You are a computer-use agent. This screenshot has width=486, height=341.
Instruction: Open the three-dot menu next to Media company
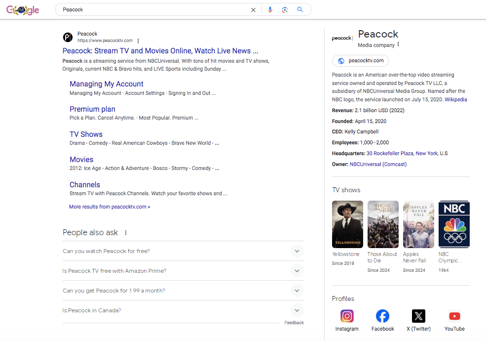[398, 44]
